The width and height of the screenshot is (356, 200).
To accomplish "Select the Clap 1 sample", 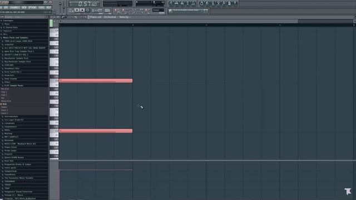I will pos(4,92).
